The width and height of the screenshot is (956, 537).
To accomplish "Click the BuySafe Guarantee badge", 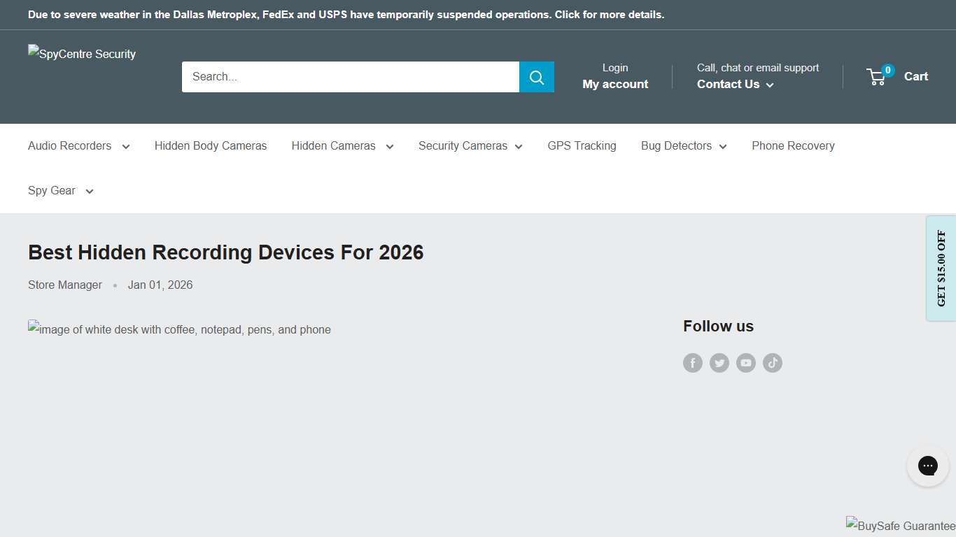I will click(x=900, y=525).
